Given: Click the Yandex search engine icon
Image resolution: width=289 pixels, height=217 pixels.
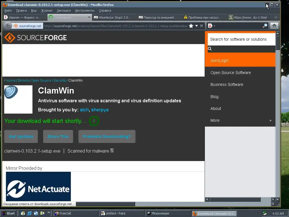Looking at the screenshot, I should click(210, 26).
